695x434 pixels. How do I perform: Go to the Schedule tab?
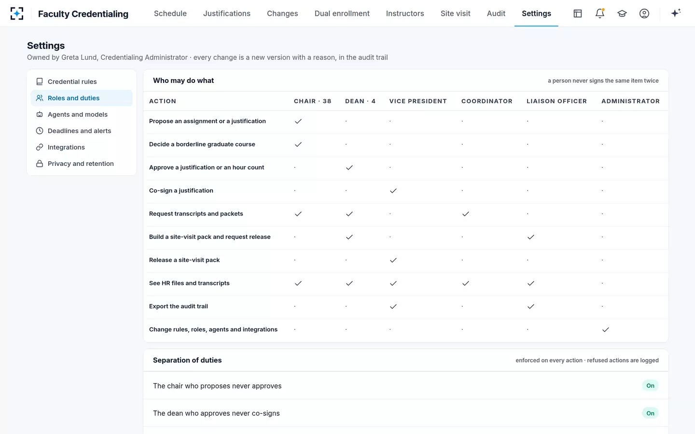pos(170,14)
